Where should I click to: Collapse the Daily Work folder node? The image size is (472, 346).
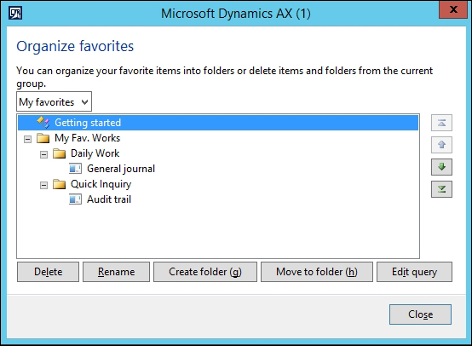pyautogui.click(x=44, y=154)
